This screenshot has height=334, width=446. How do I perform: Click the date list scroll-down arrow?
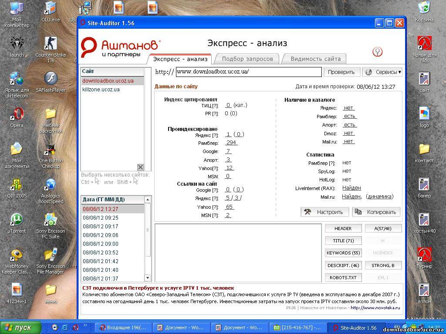(x=148, y=278)
